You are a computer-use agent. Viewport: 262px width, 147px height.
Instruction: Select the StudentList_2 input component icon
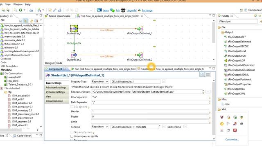pyautogui.click(x=74, y=55)
